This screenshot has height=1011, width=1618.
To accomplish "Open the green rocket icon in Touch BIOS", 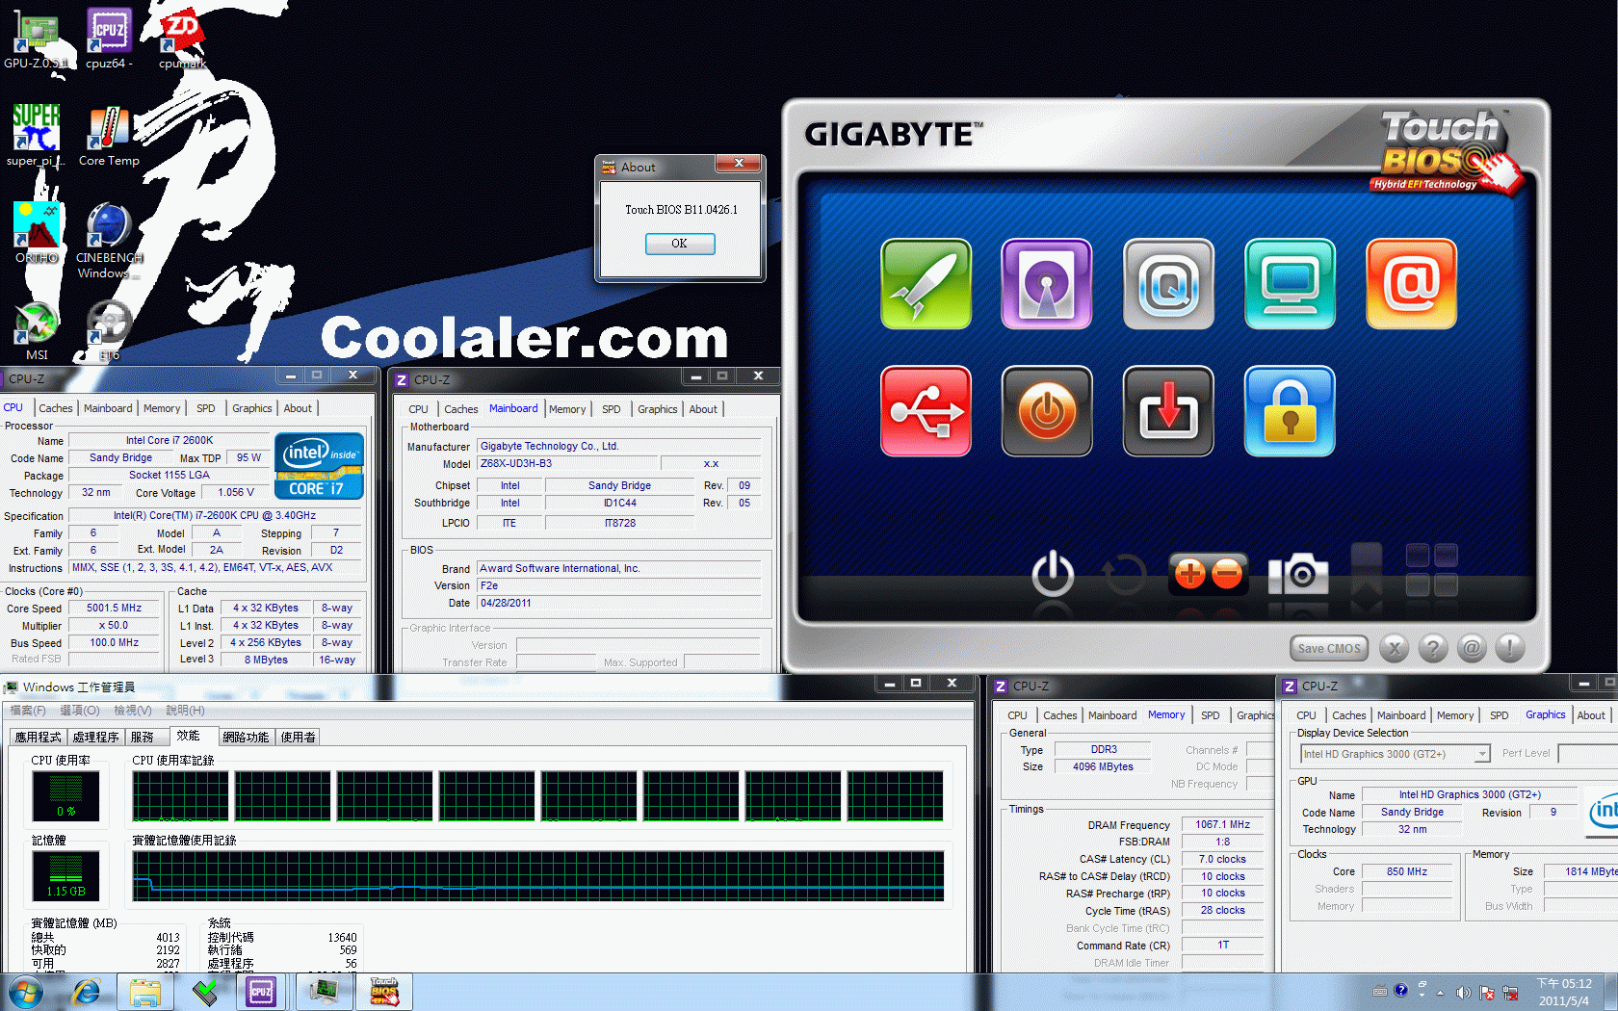I will click(926, 284).
